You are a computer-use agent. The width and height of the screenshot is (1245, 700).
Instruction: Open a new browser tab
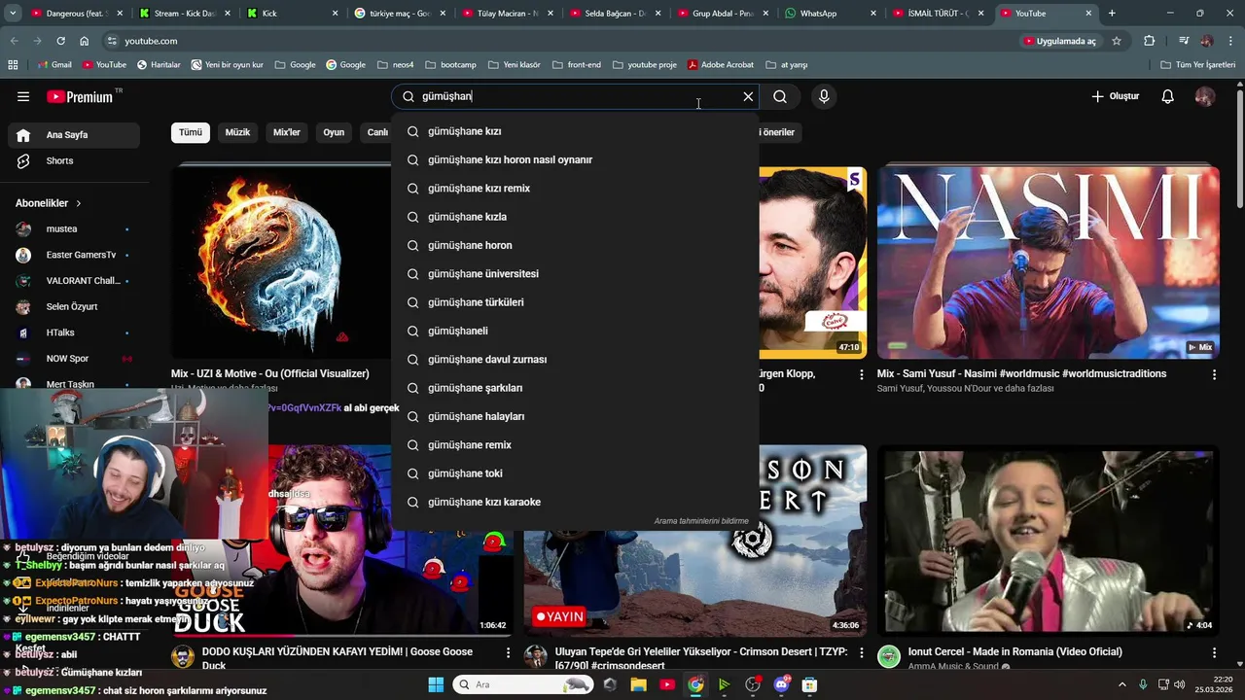coord(1112,14)
